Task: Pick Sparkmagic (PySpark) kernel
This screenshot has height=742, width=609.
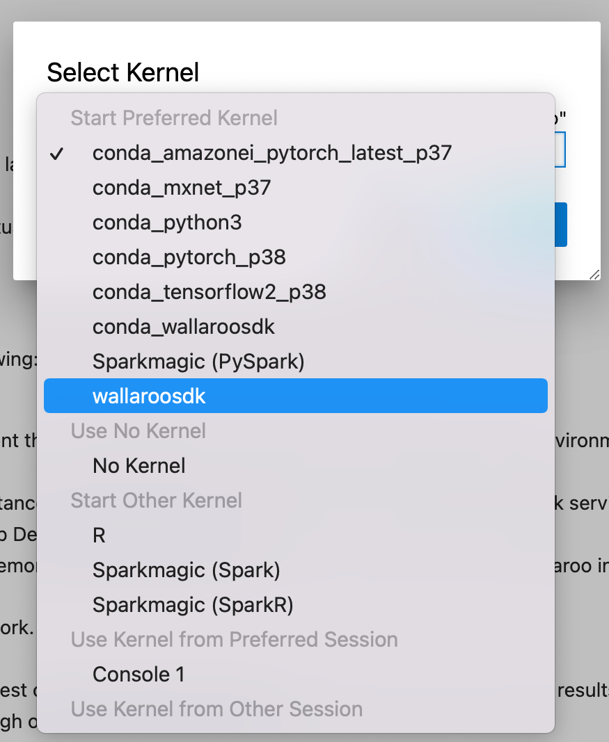Action: (x=198, y=362)
